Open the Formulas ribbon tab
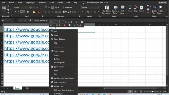 [43, 3]
